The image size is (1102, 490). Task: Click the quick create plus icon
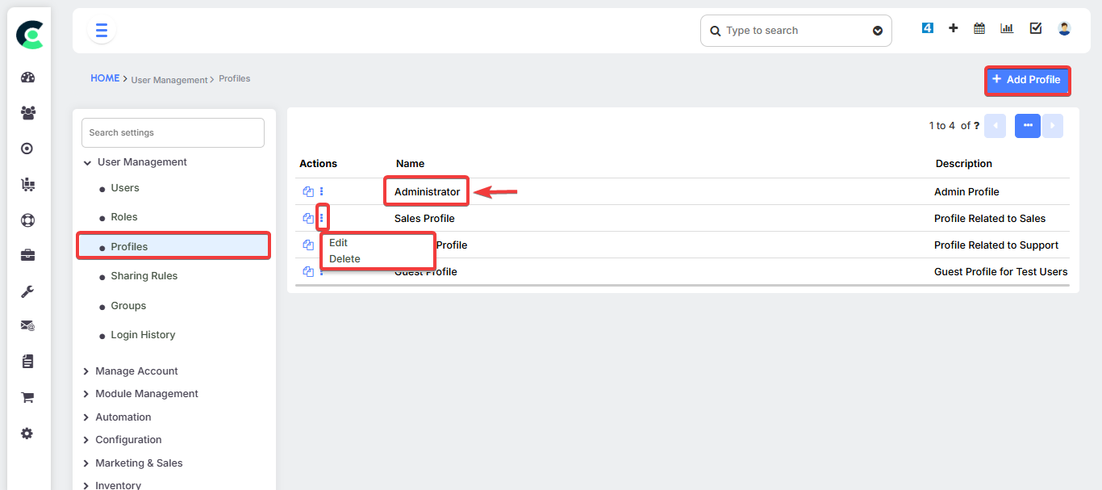click(953, 28)
